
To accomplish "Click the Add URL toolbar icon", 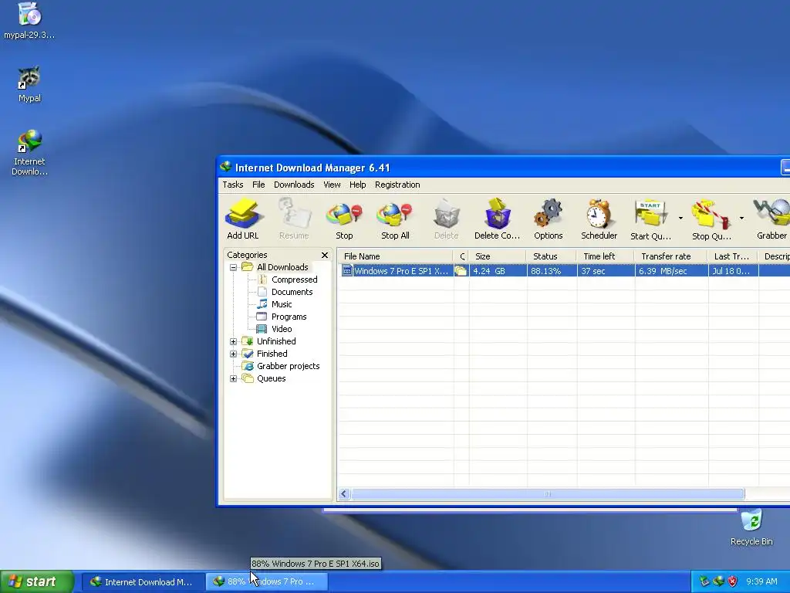I will 243,219.
